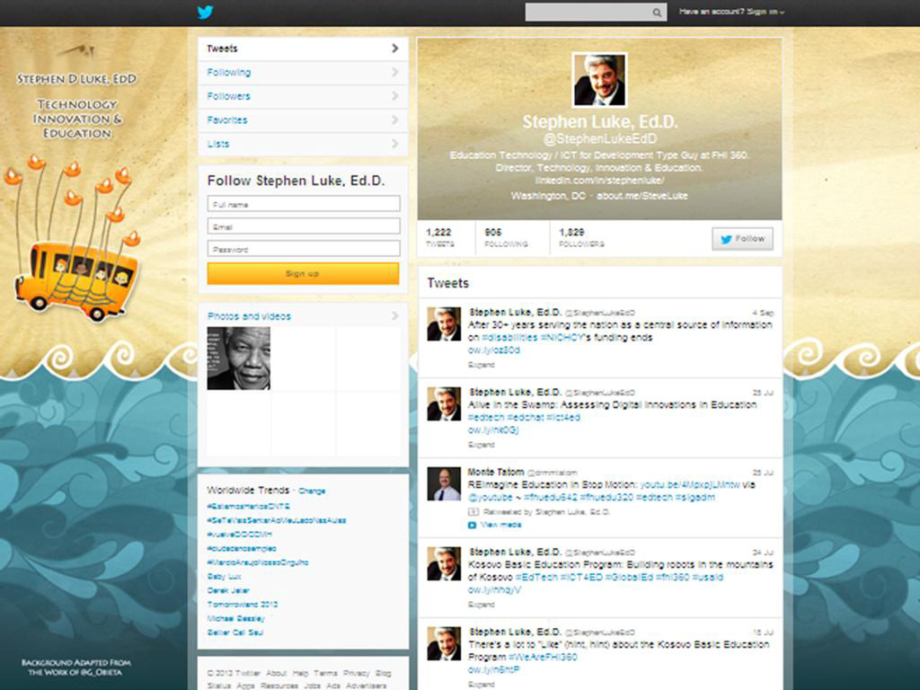The width and height of the screenshot is (920, 690).
Task: Expand the Kosovo robots tweet
Action: [x=482, y=605]
